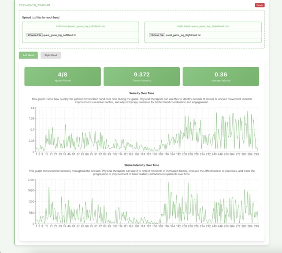Choose File for Right Hand upload
Viewport: 282px width, 253px height.
coord(157,35)
